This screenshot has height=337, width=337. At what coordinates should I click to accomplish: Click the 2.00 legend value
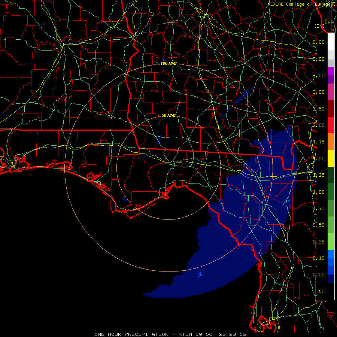click(319, 125)
